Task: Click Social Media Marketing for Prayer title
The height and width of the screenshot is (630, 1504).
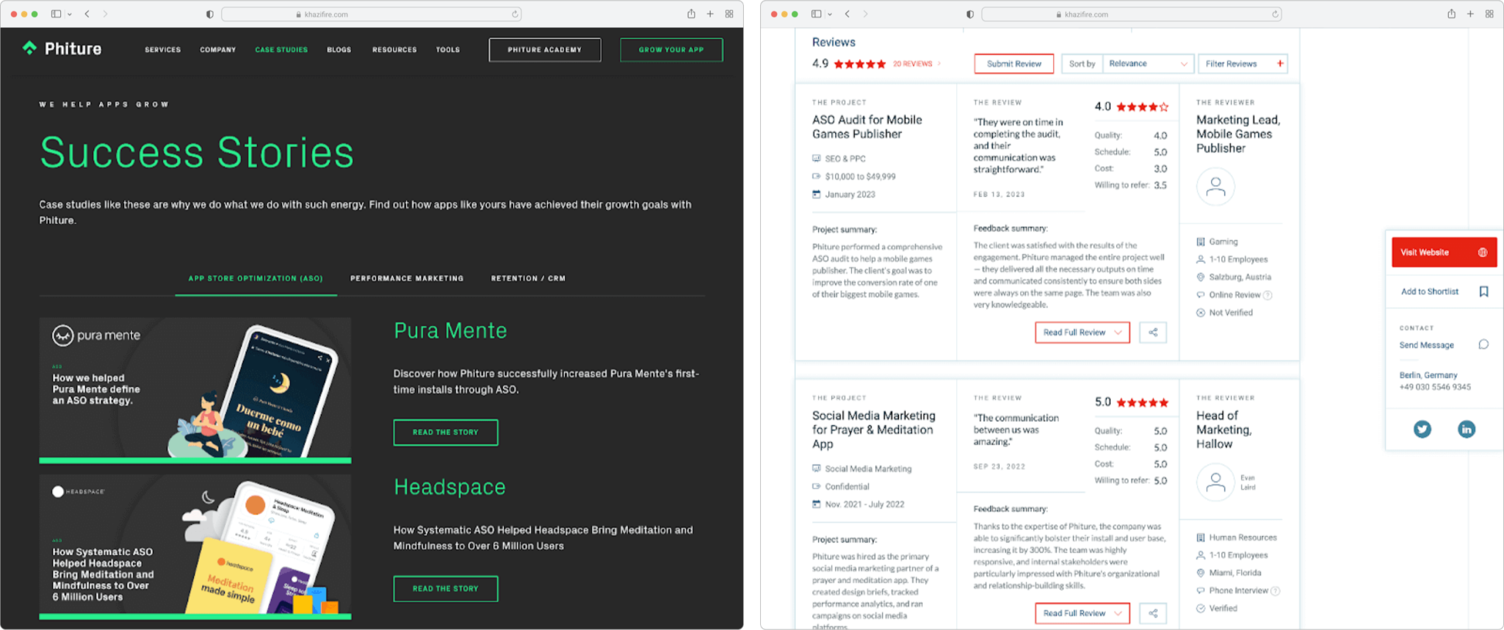Action: tap(873, 430)
